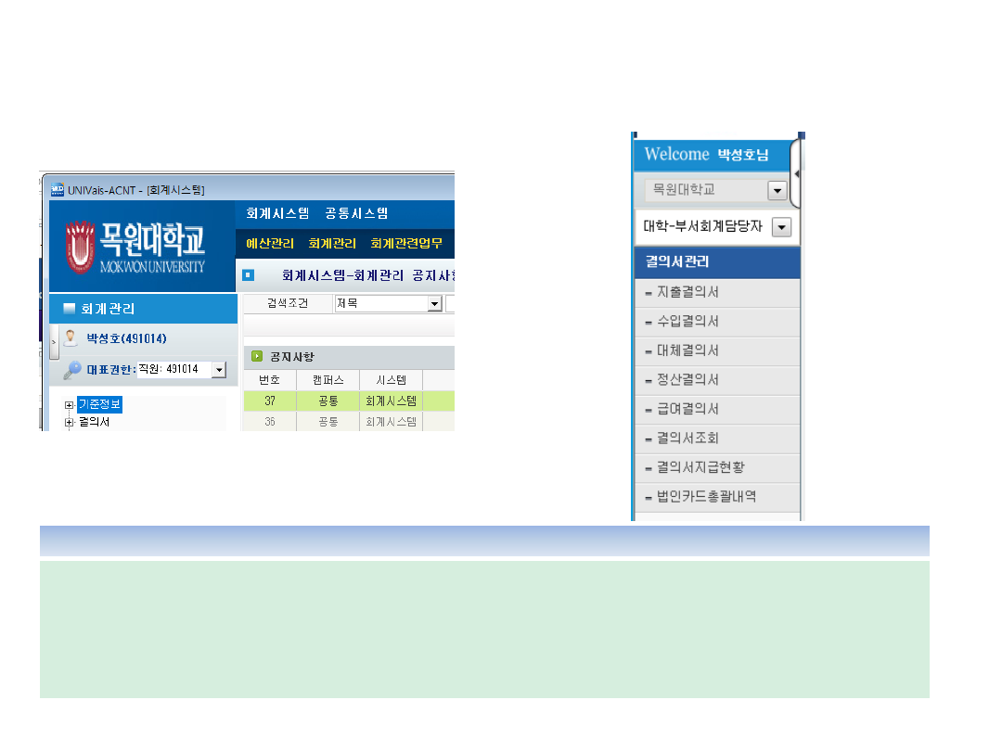Open the 회계관련업무 menu
The height and width of the screenshot is (751, 1002).
click(406, 244)
